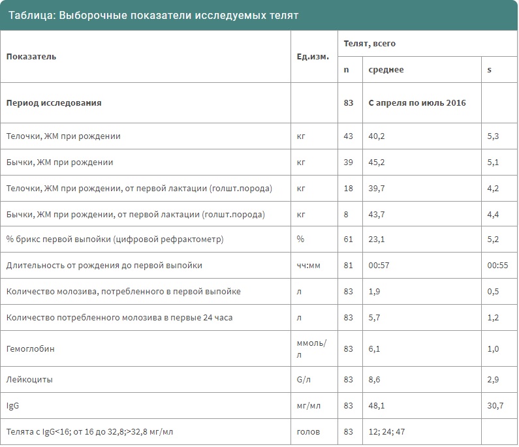Click 'Количество потребленного молозива в первые 24 часа'

click(119, 318)
